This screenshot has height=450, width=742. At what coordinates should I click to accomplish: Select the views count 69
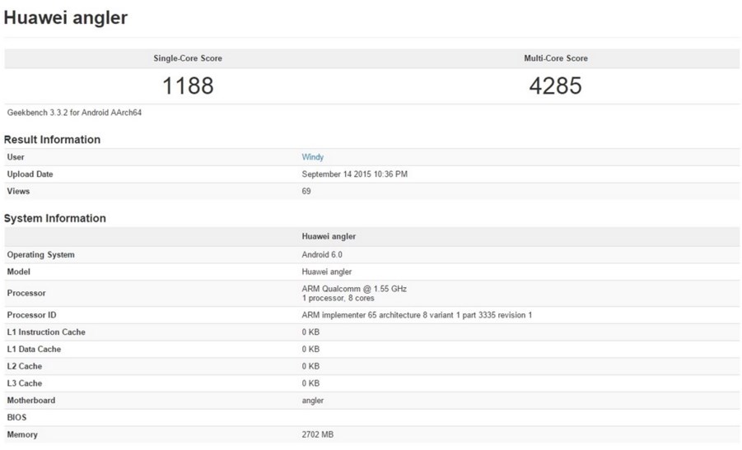tap(306, 191)
